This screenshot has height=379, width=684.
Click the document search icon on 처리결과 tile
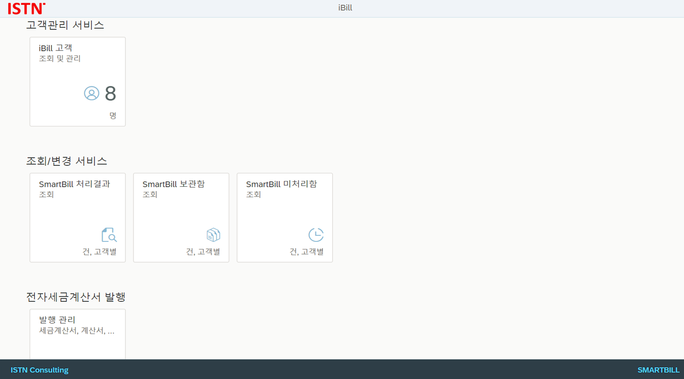point(109,235)
